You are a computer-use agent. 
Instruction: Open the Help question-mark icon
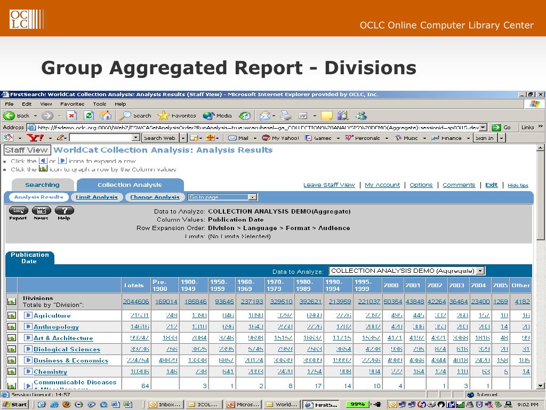[x=64, y=213]
